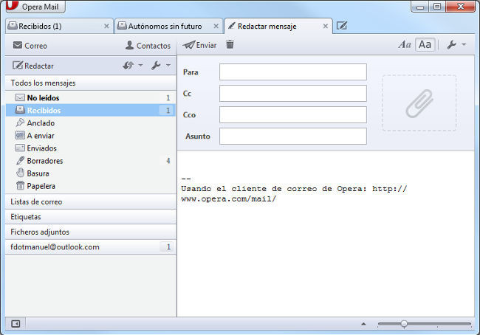The width and height of the screenshot is (480, 335).
Task: Select the No leídos folder
Action: click(x=91, y=97)
